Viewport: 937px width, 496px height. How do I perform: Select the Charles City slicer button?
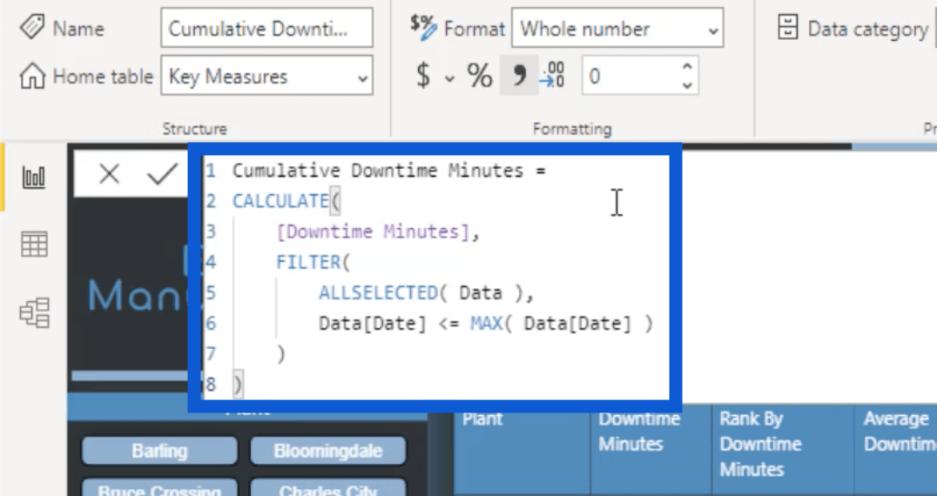[328, 487]
